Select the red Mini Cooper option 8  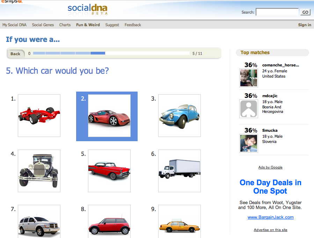click(x=109, y=221)
